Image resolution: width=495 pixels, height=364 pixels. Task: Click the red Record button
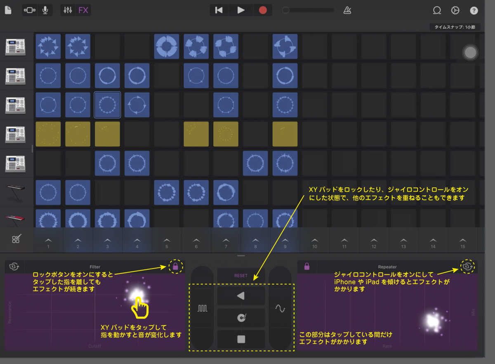point(263,10)
